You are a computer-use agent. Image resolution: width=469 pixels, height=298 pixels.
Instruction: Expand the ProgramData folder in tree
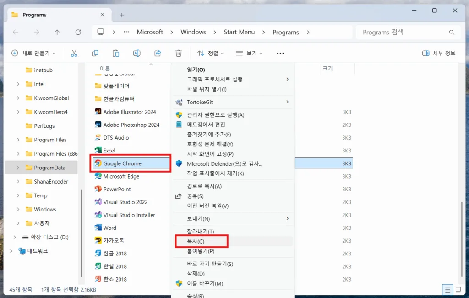click(x=18, y=168)
